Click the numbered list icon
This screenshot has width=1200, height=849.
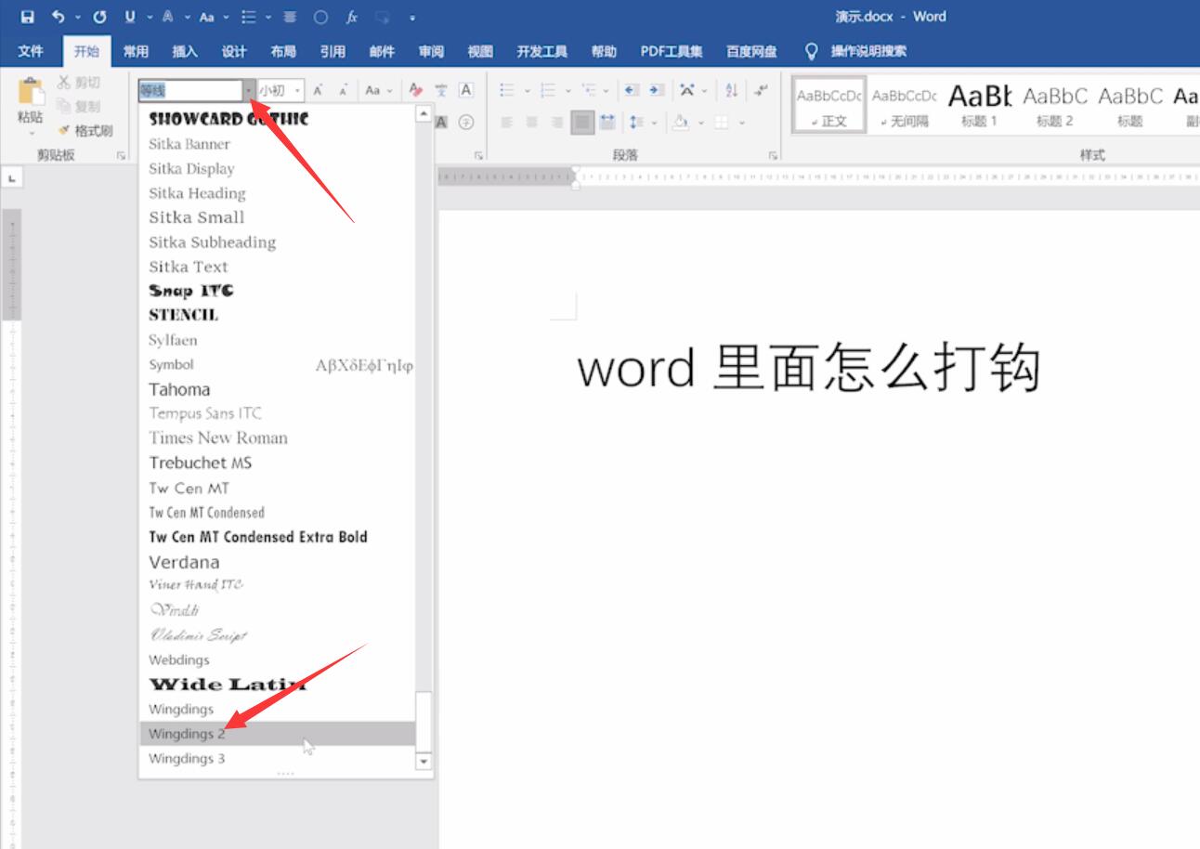point(548,90)
